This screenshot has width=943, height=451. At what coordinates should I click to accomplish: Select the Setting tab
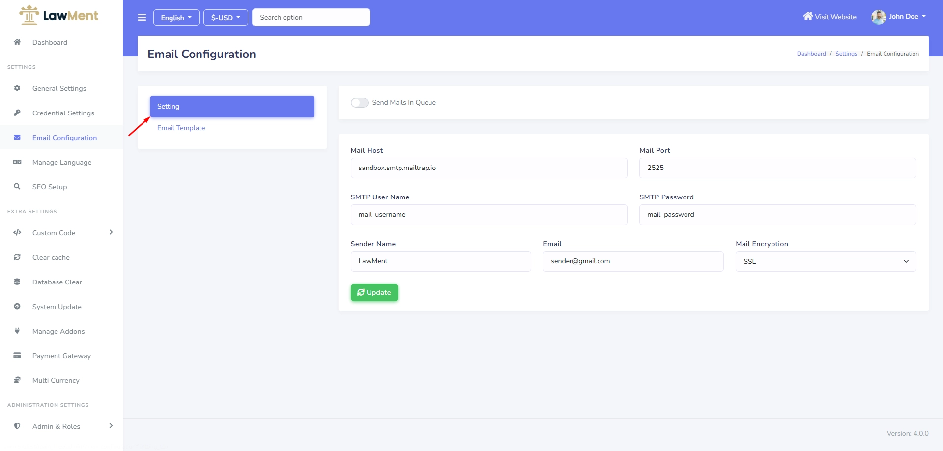232,107
